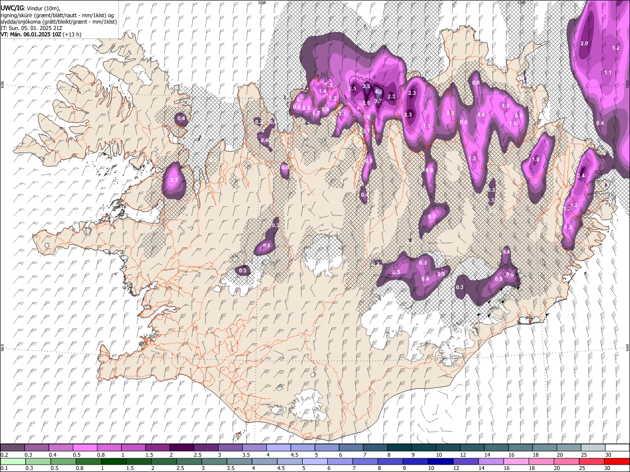Screen dimensions: 630x472
Task: Pick the snow legend swatch between 25 and 30
Action: point(592,448)
